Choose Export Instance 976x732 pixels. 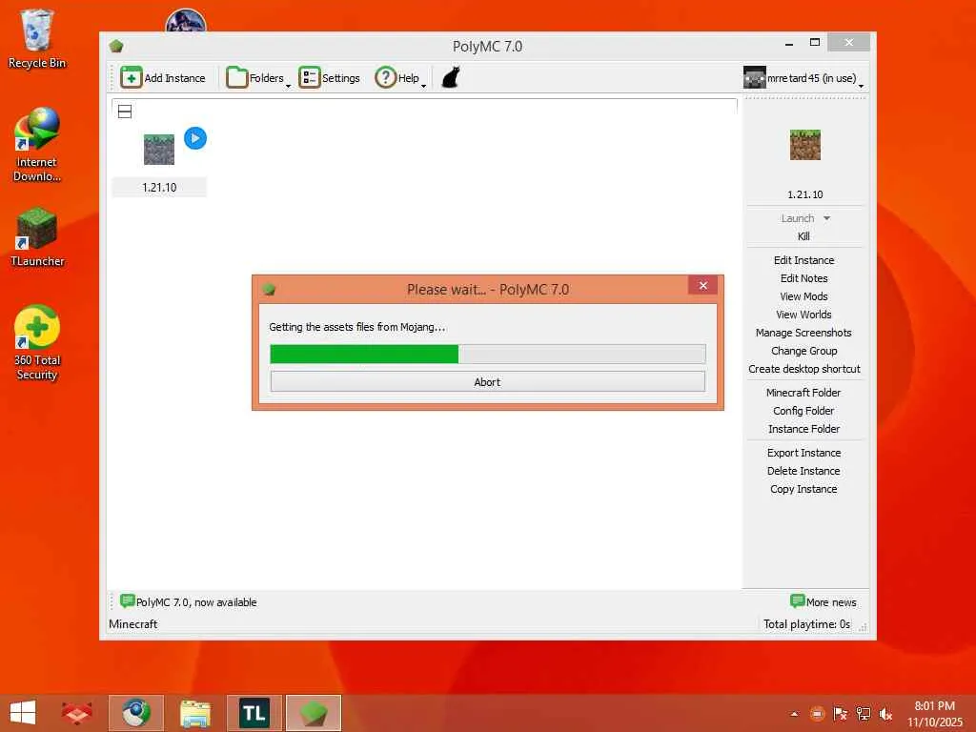tap(803, 453)
